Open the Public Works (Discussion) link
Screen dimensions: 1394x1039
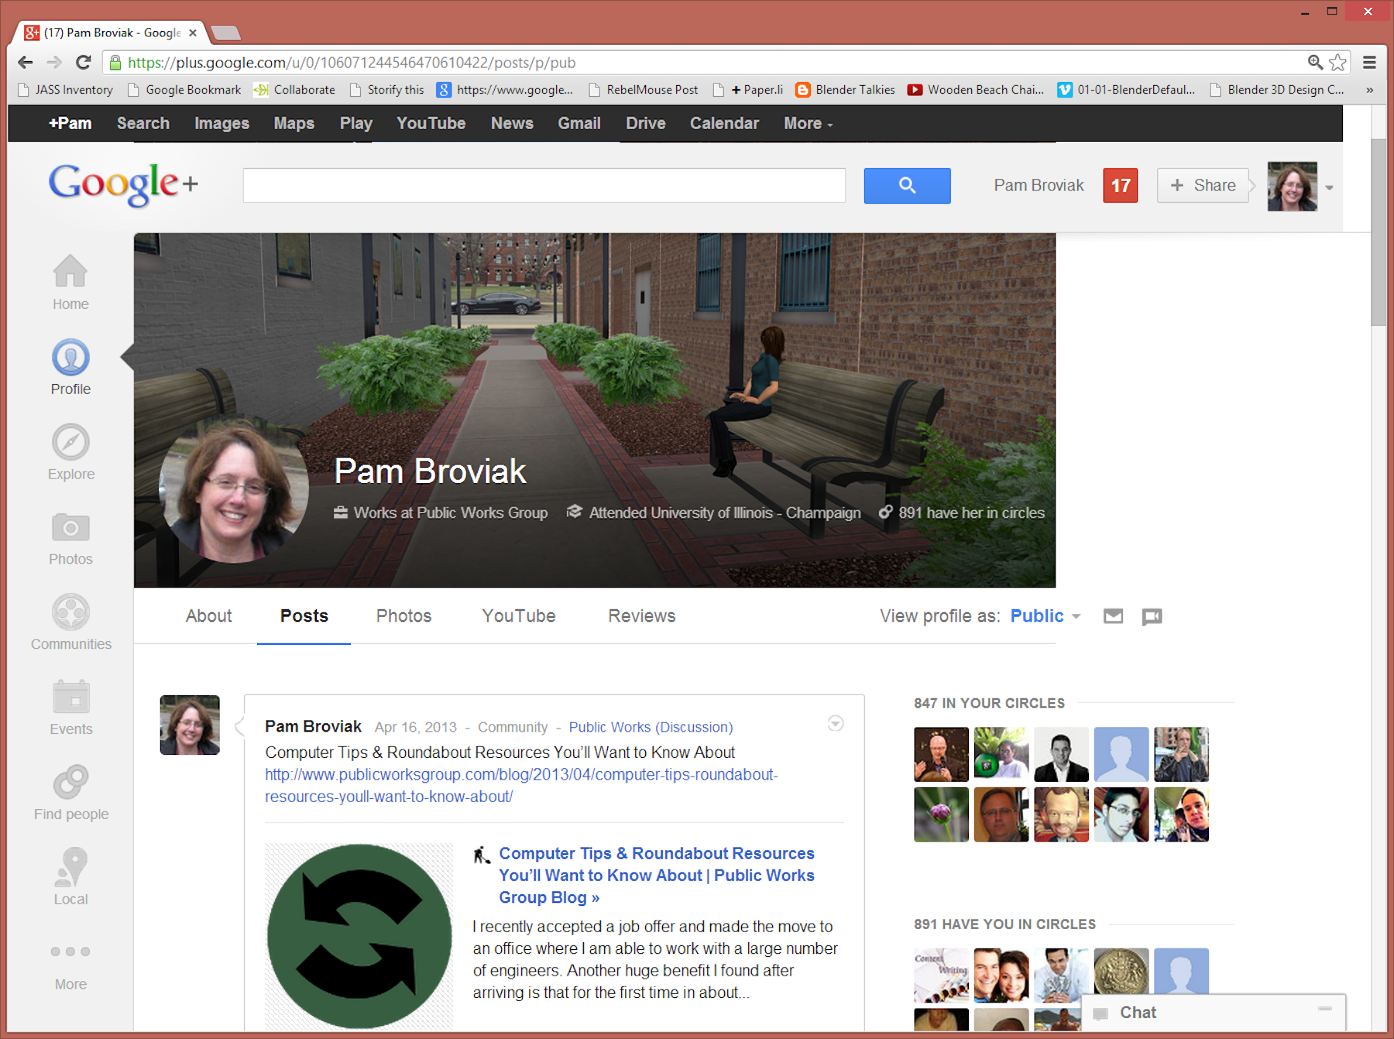pyautogui.click(x=651, y=727)
